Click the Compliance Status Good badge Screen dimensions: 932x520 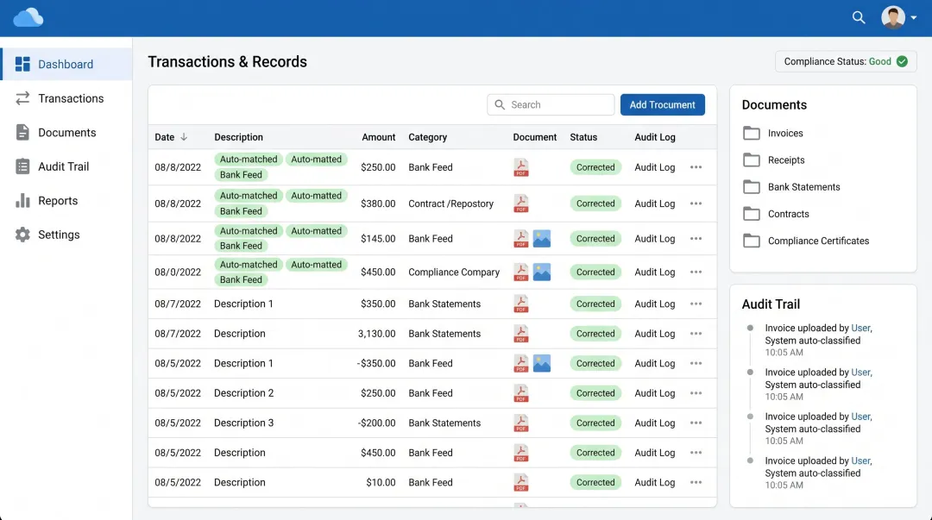(x=845, y=62)
